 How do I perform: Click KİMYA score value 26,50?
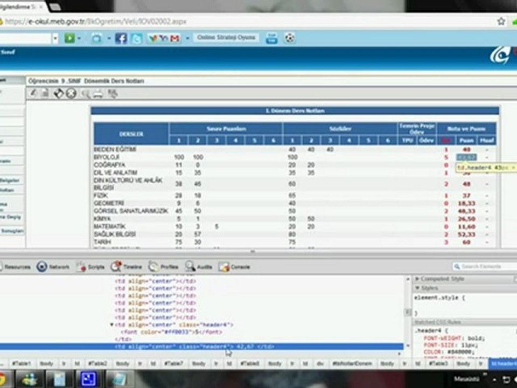pyautogui.click(x=466, y=219)
